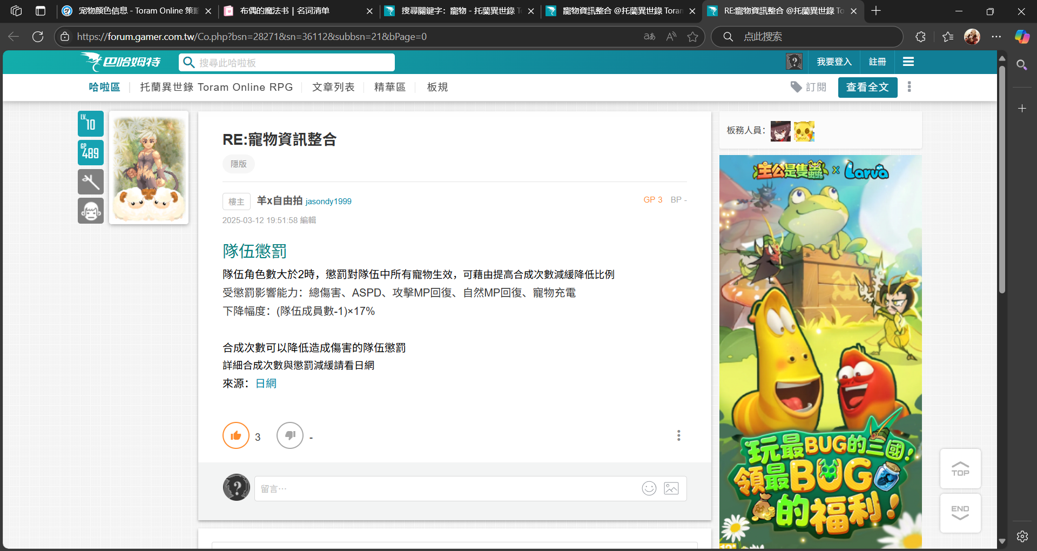Close the 布偶的魔法书 tab
This screenshot has width=1037, height=551.
[x=369, y=11]
